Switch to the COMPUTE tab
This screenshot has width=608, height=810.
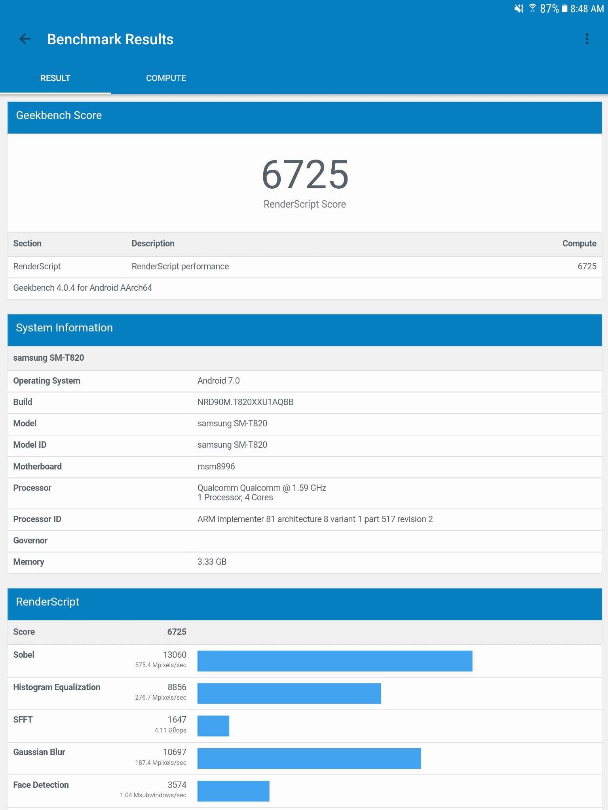pos(166,78)
